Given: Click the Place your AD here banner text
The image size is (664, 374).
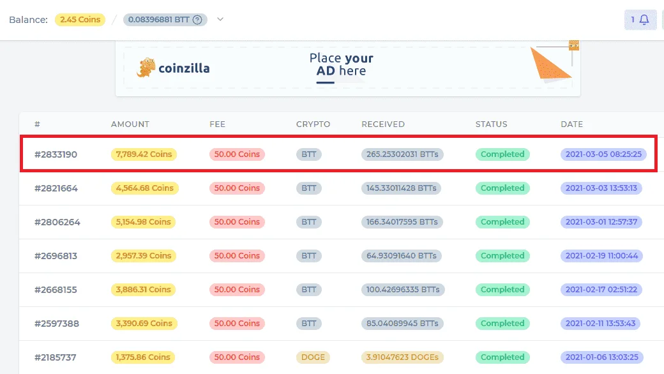Looking at the screenshot, I should pos(342,64).
